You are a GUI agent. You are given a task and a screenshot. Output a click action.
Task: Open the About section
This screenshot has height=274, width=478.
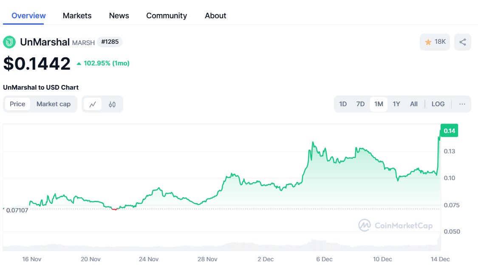point(215,15)
